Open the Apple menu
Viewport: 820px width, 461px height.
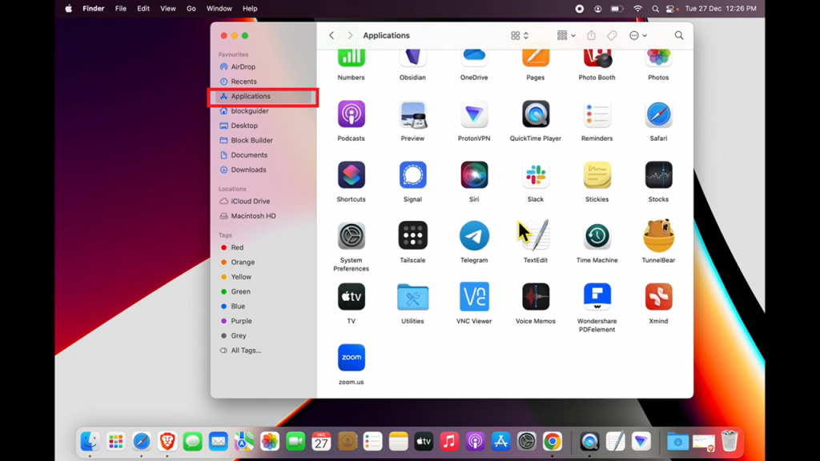point(69,8)
